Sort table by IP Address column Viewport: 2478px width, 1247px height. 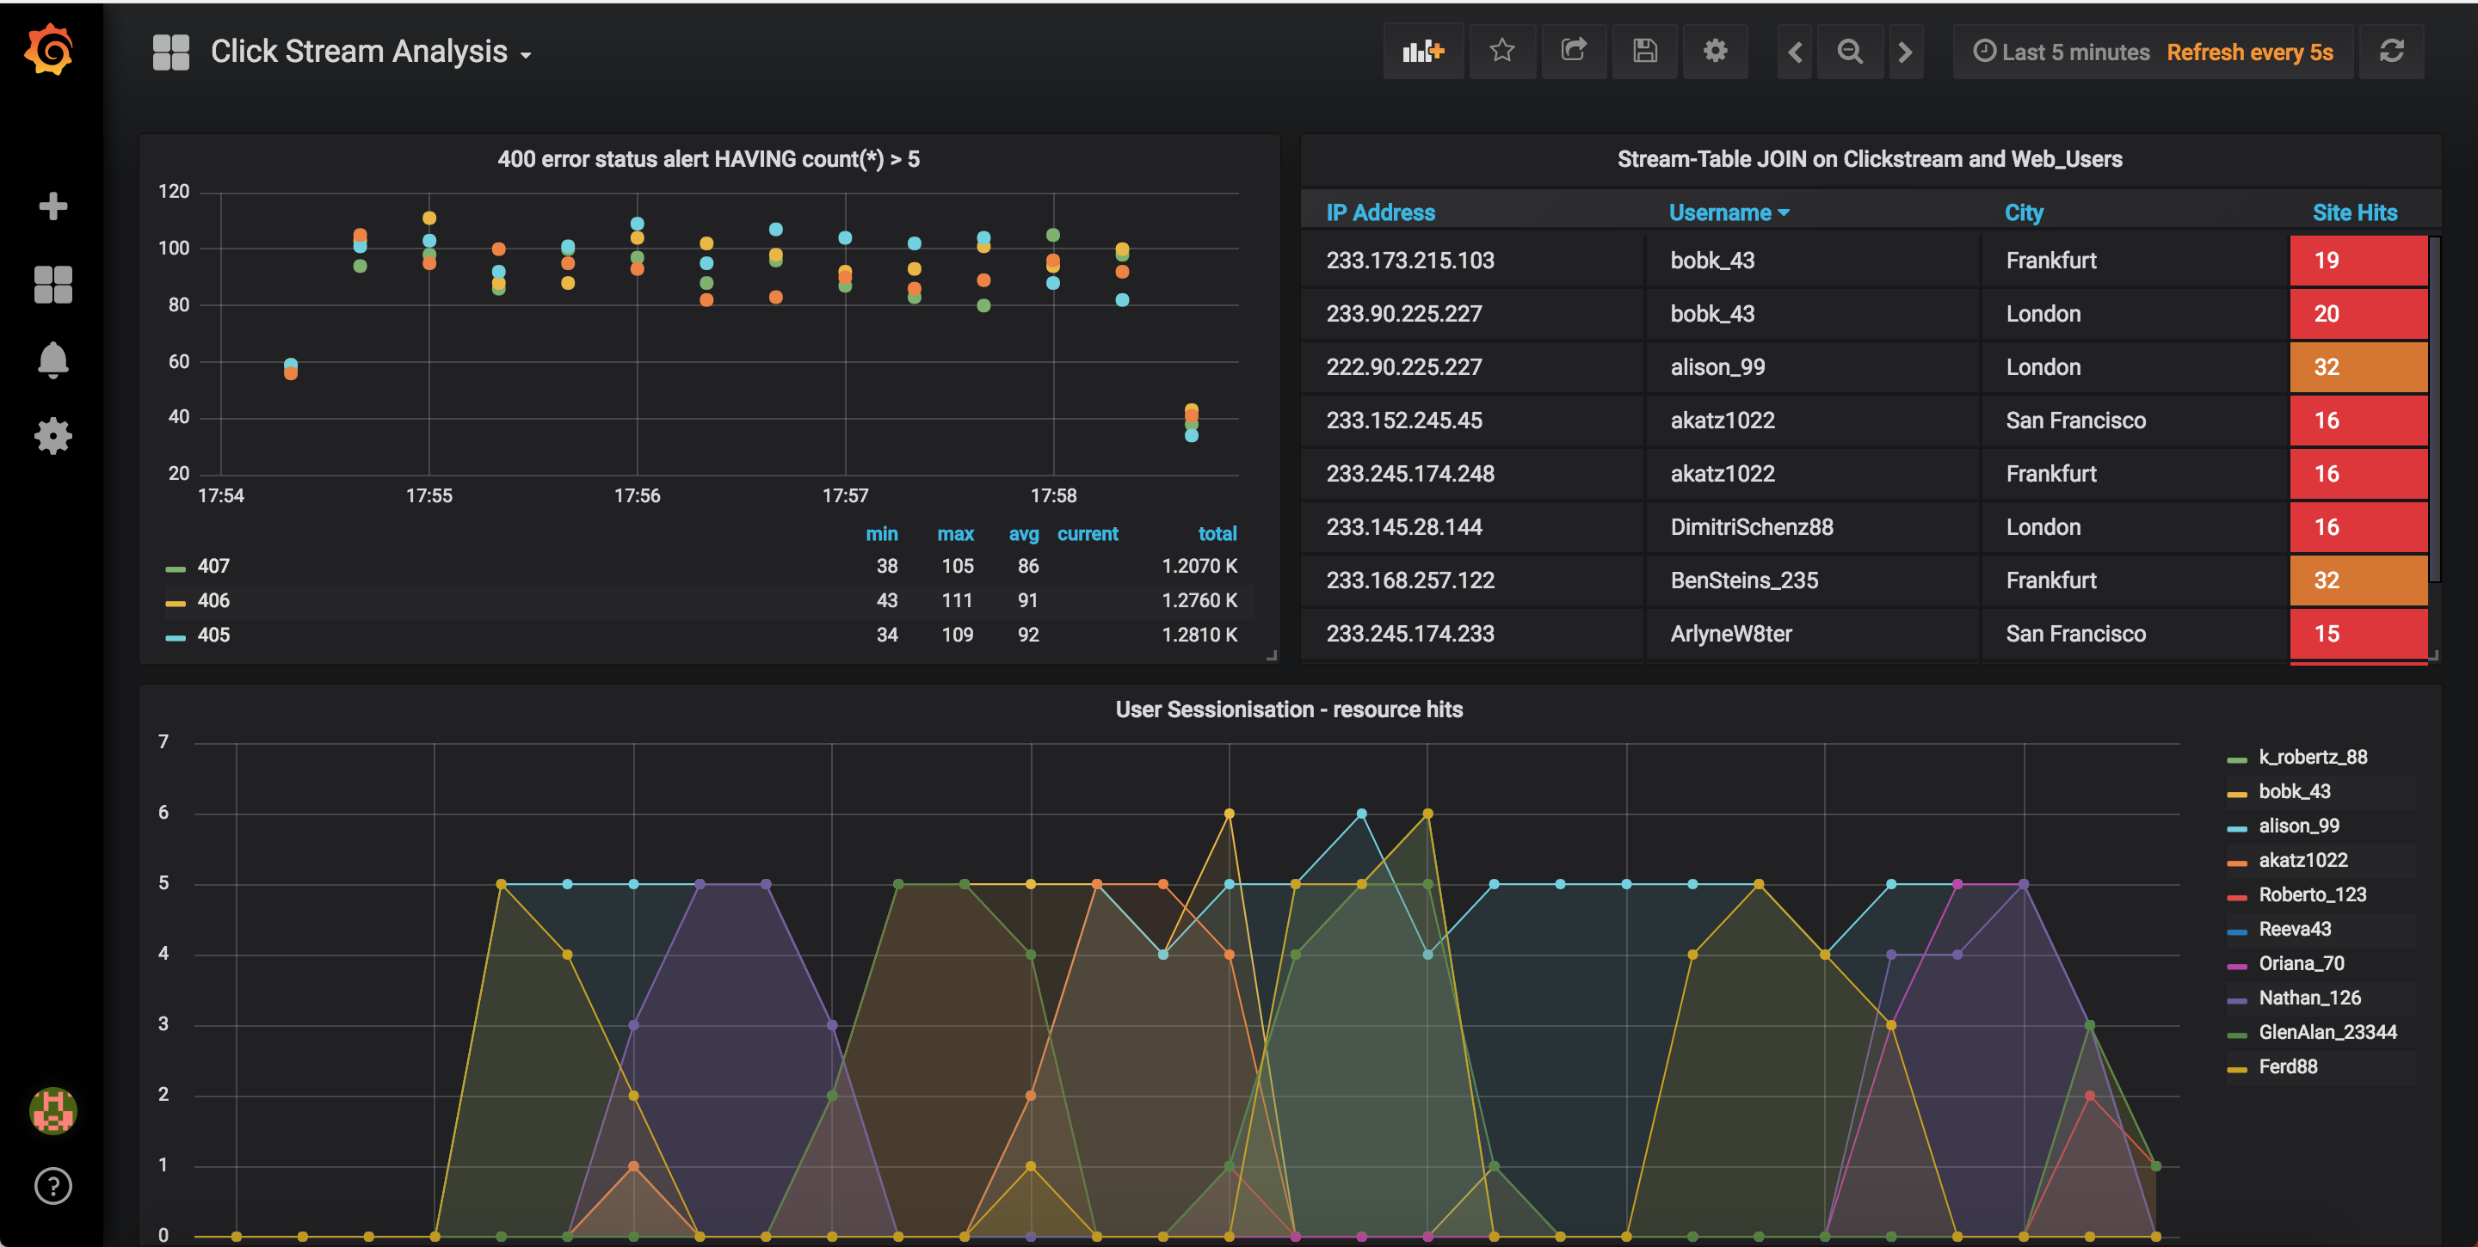point(1380,212)
